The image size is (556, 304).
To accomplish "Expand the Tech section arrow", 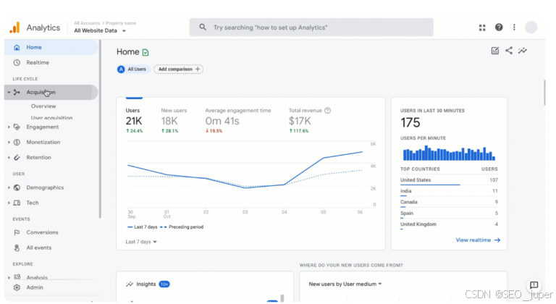I will 9,203.
